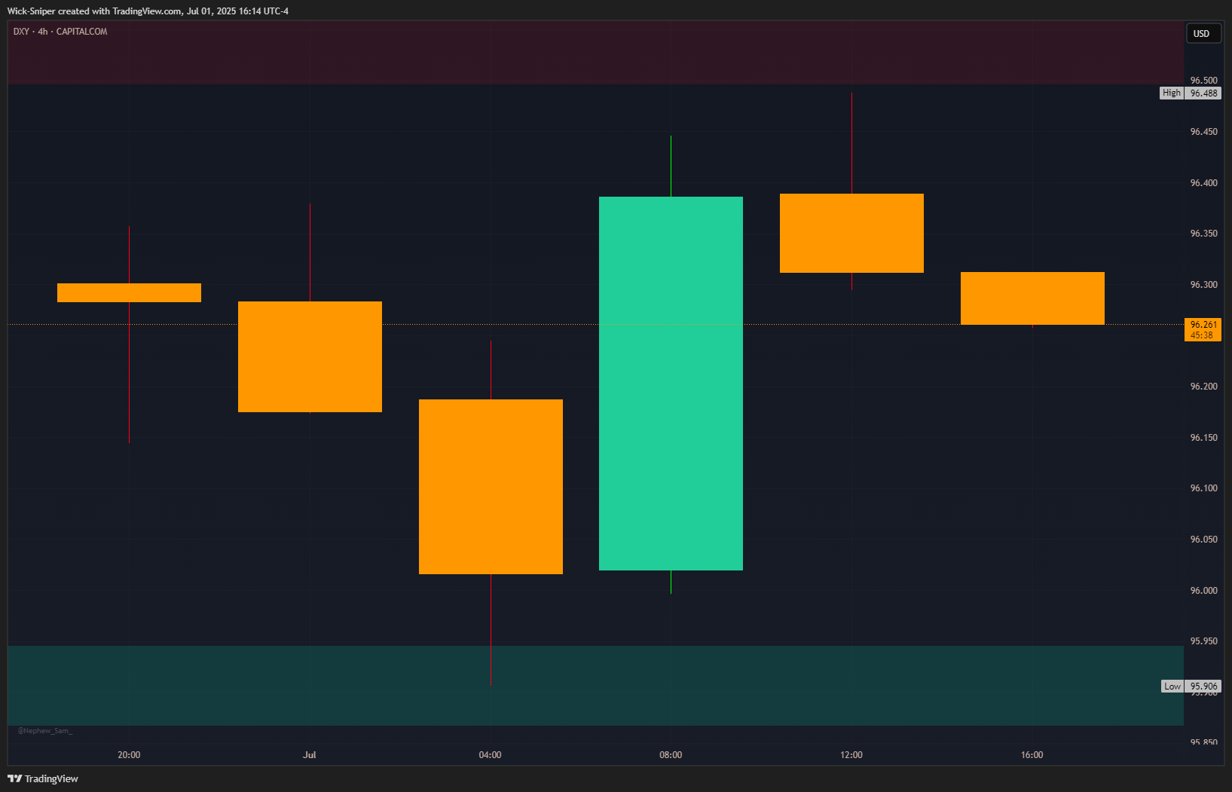Click the 96.150 price axis label
The height and width of the screenshot is (792, 1232).
pyautogui.click(x=1203, y=438)
